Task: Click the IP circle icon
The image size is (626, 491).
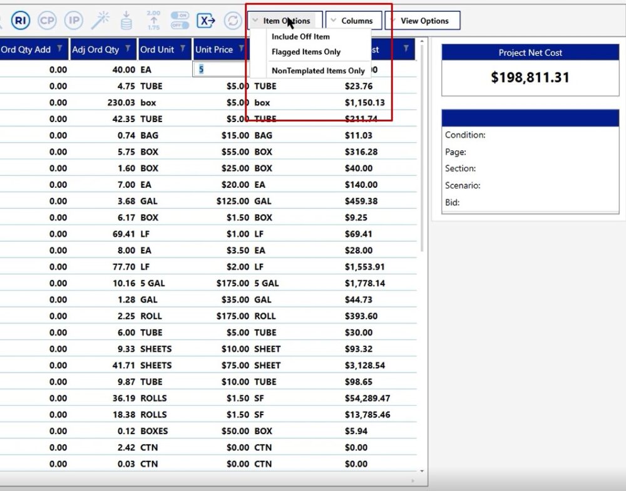Action: click(74, 21)
